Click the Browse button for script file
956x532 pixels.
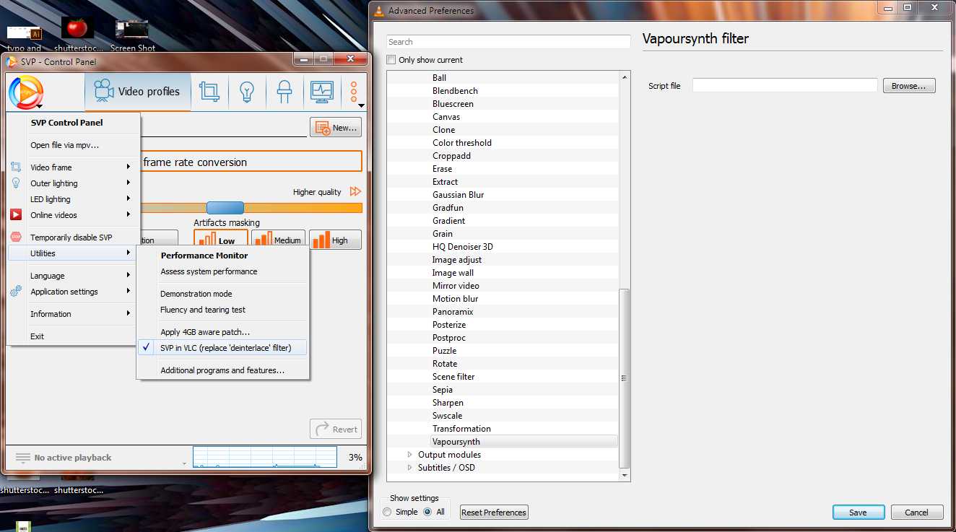[x=908, y=86]
